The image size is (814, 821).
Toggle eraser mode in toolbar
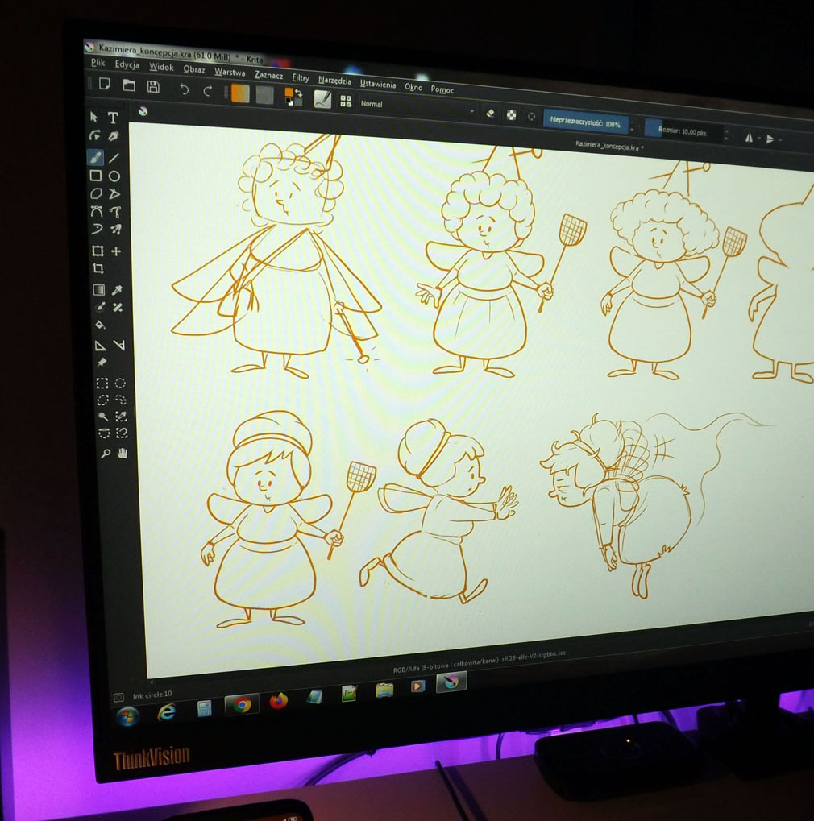[489, 114]
